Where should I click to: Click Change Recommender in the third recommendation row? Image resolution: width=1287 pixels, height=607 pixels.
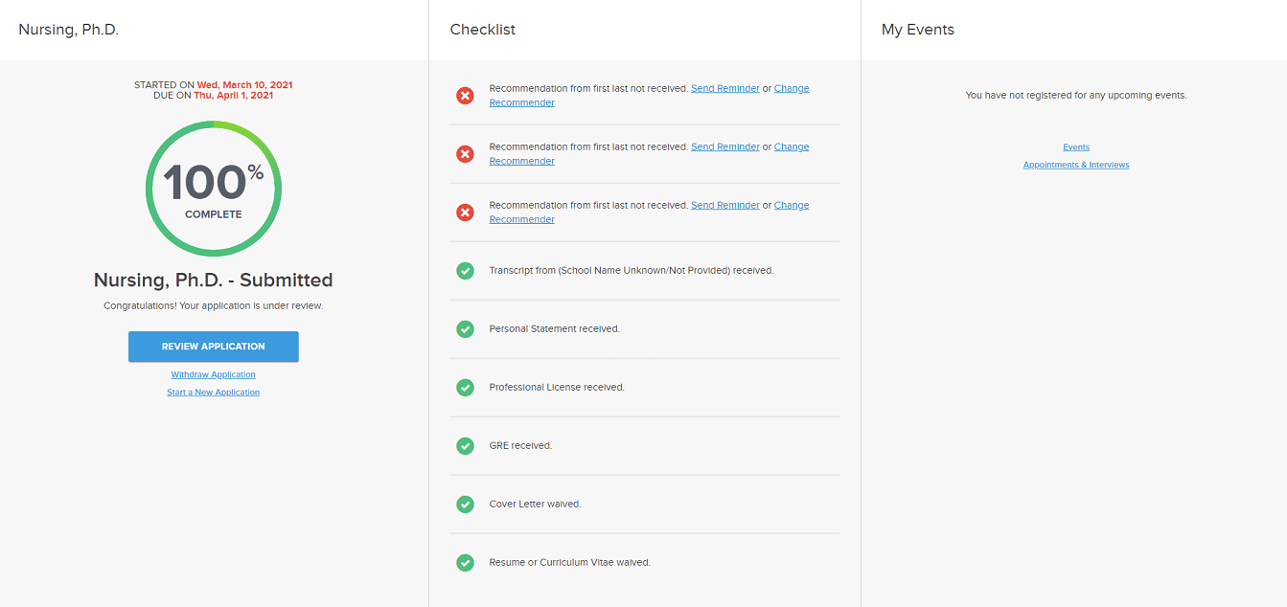[791, 205]
